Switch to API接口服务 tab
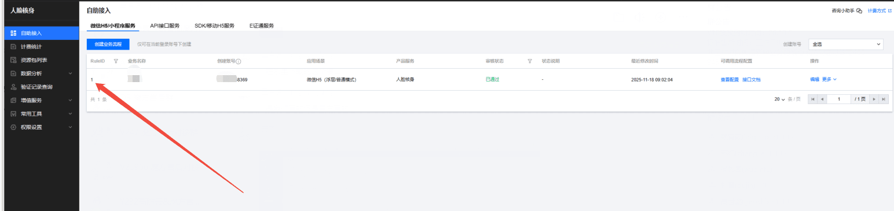 tap(164, 26)
